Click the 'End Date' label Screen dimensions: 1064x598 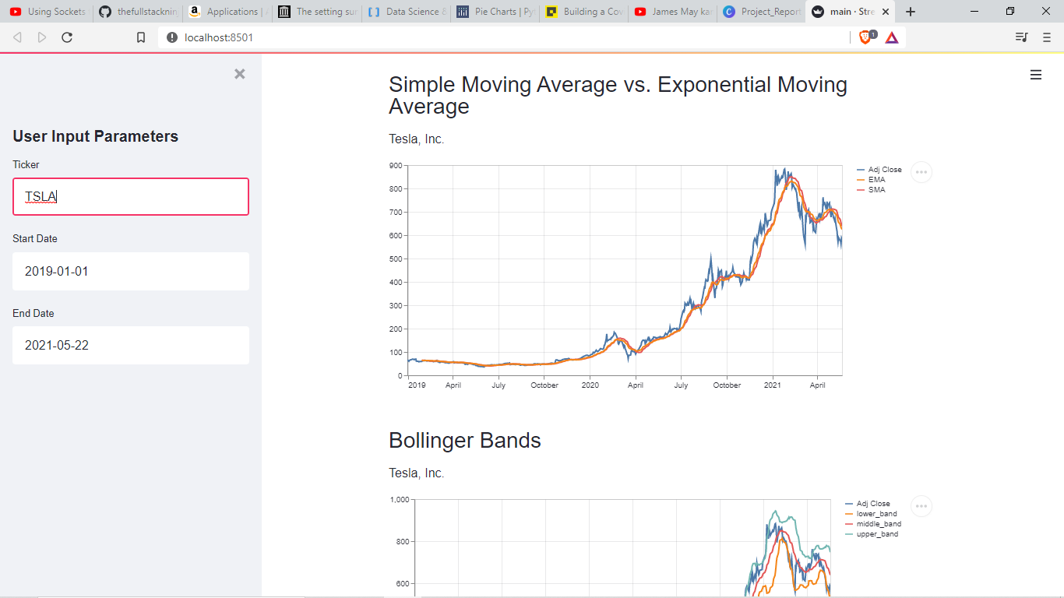point(33,313)
